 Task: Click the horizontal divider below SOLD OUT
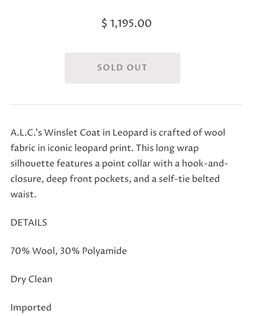tap(126, 104)
